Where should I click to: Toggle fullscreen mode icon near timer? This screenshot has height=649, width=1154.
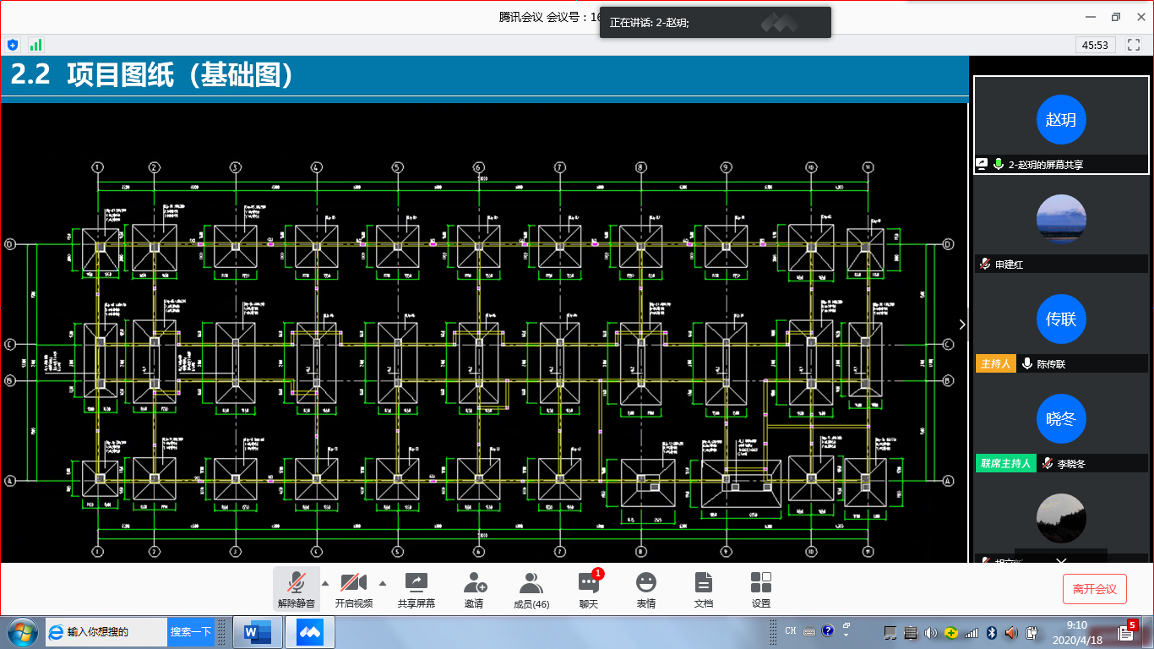point(1134,45)
